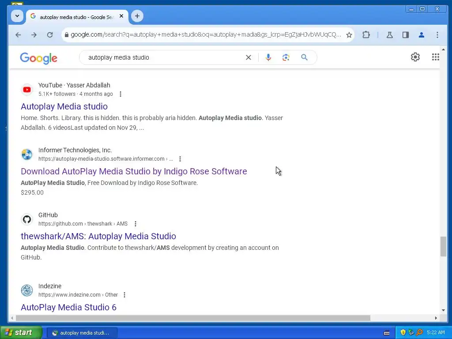
Task: Click the YouTube · Yasser Abdallah source name
Action: click(74, 85)
